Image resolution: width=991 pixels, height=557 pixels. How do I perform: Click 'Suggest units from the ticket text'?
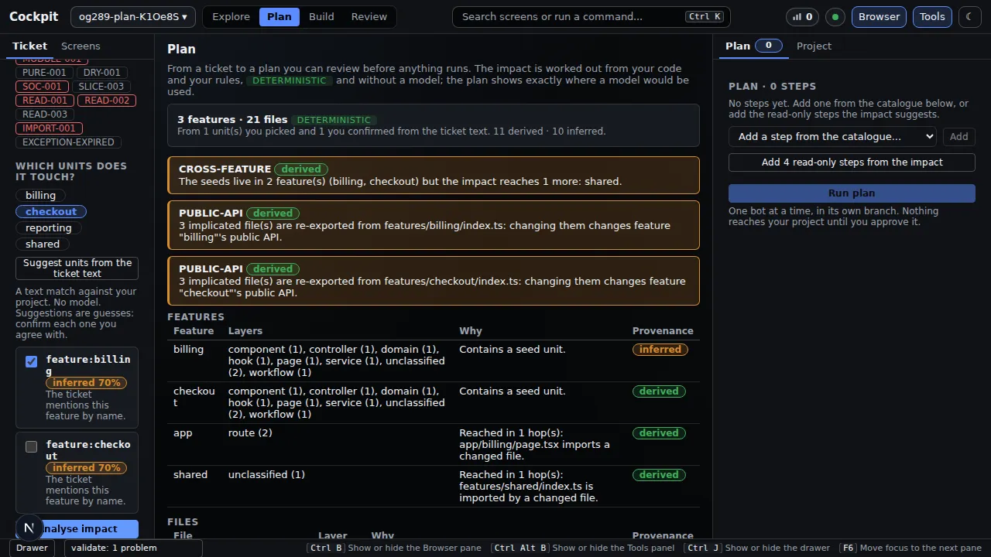77,268
